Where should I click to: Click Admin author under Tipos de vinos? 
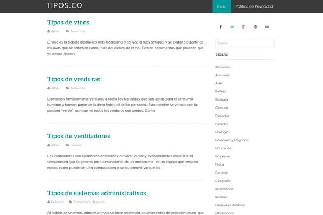[x=55, y=31]
